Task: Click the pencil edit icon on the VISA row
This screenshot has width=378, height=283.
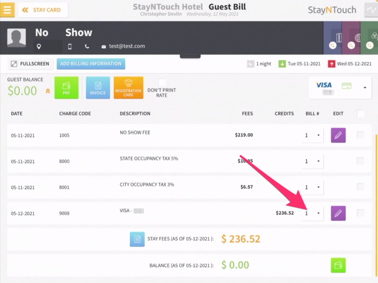Action: (x=338, y=213)
